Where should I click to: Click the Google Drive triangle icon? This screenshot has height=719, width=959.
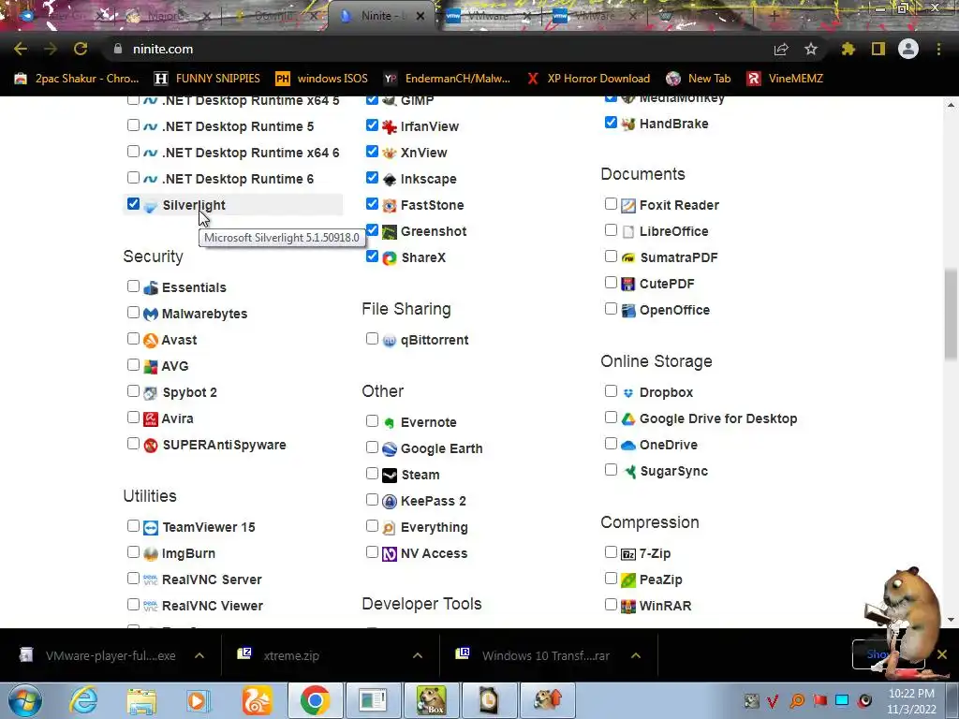[628, 419]
